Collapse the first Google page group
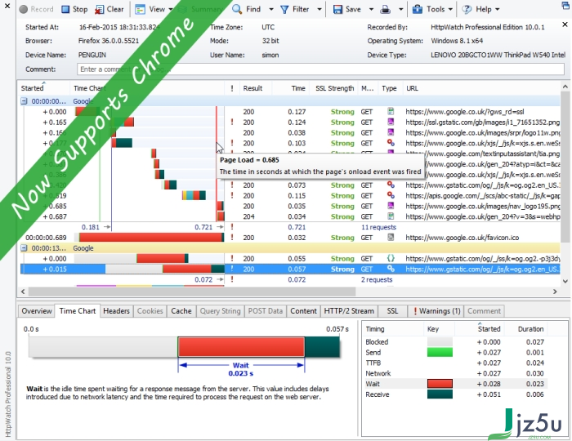Image resolution: width=572 pixels, height=441 pixels. click(x=24, y=101)
